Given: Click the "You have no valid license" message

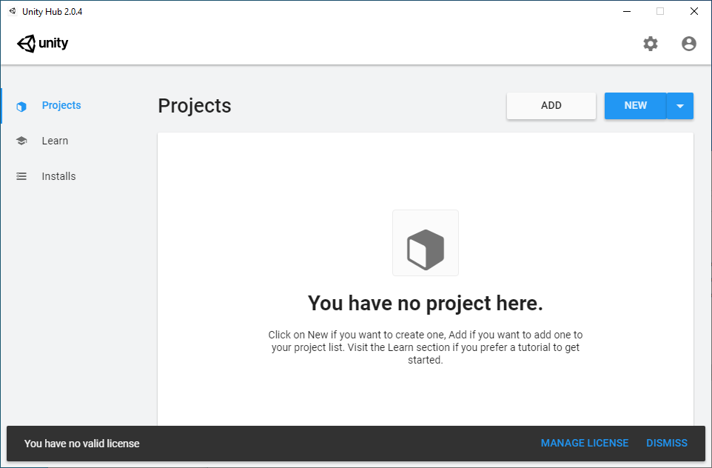Looking at the screenshot, I should coord(81,443).
